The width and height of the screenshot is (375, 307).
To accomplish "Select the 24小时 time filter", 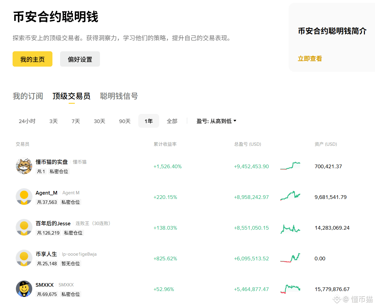I will pyautogui.click(x=27, y=121).
